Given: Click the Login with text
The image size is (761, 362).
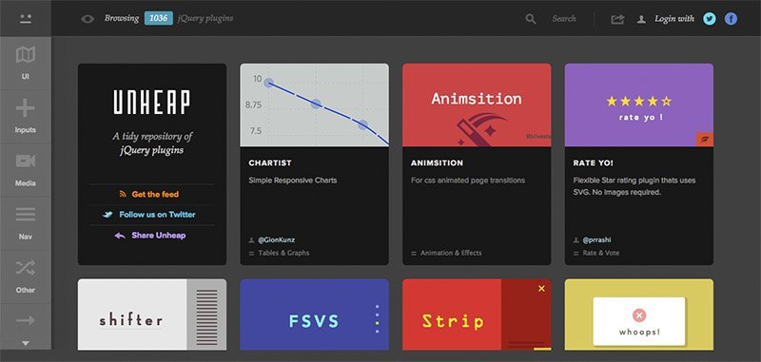Looking at the screenshot, I should pos(674,19).
